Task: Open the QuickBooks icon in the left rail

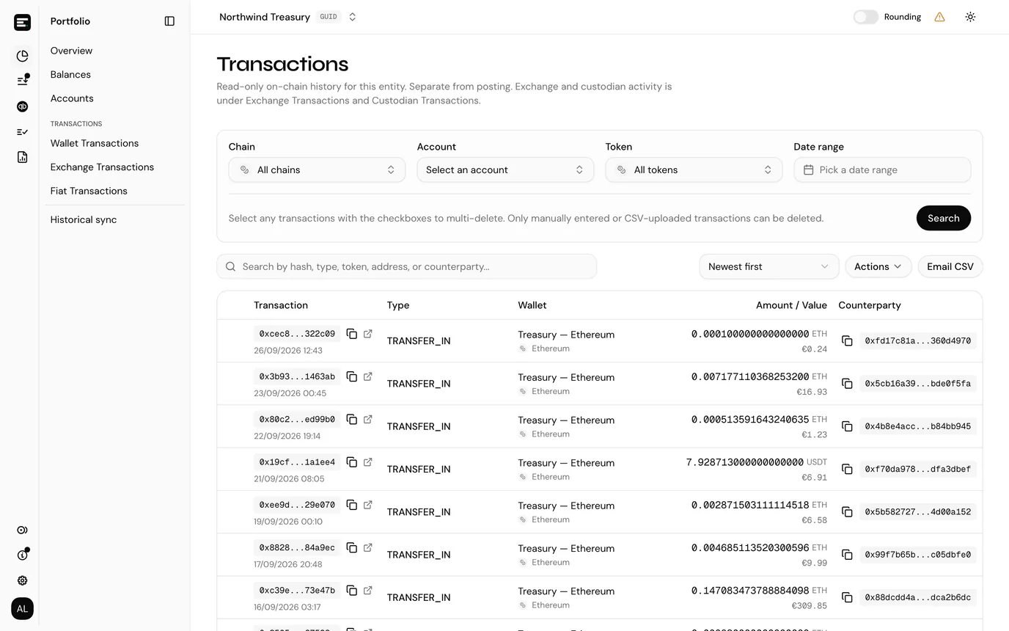Action: (x=22, y=106)
